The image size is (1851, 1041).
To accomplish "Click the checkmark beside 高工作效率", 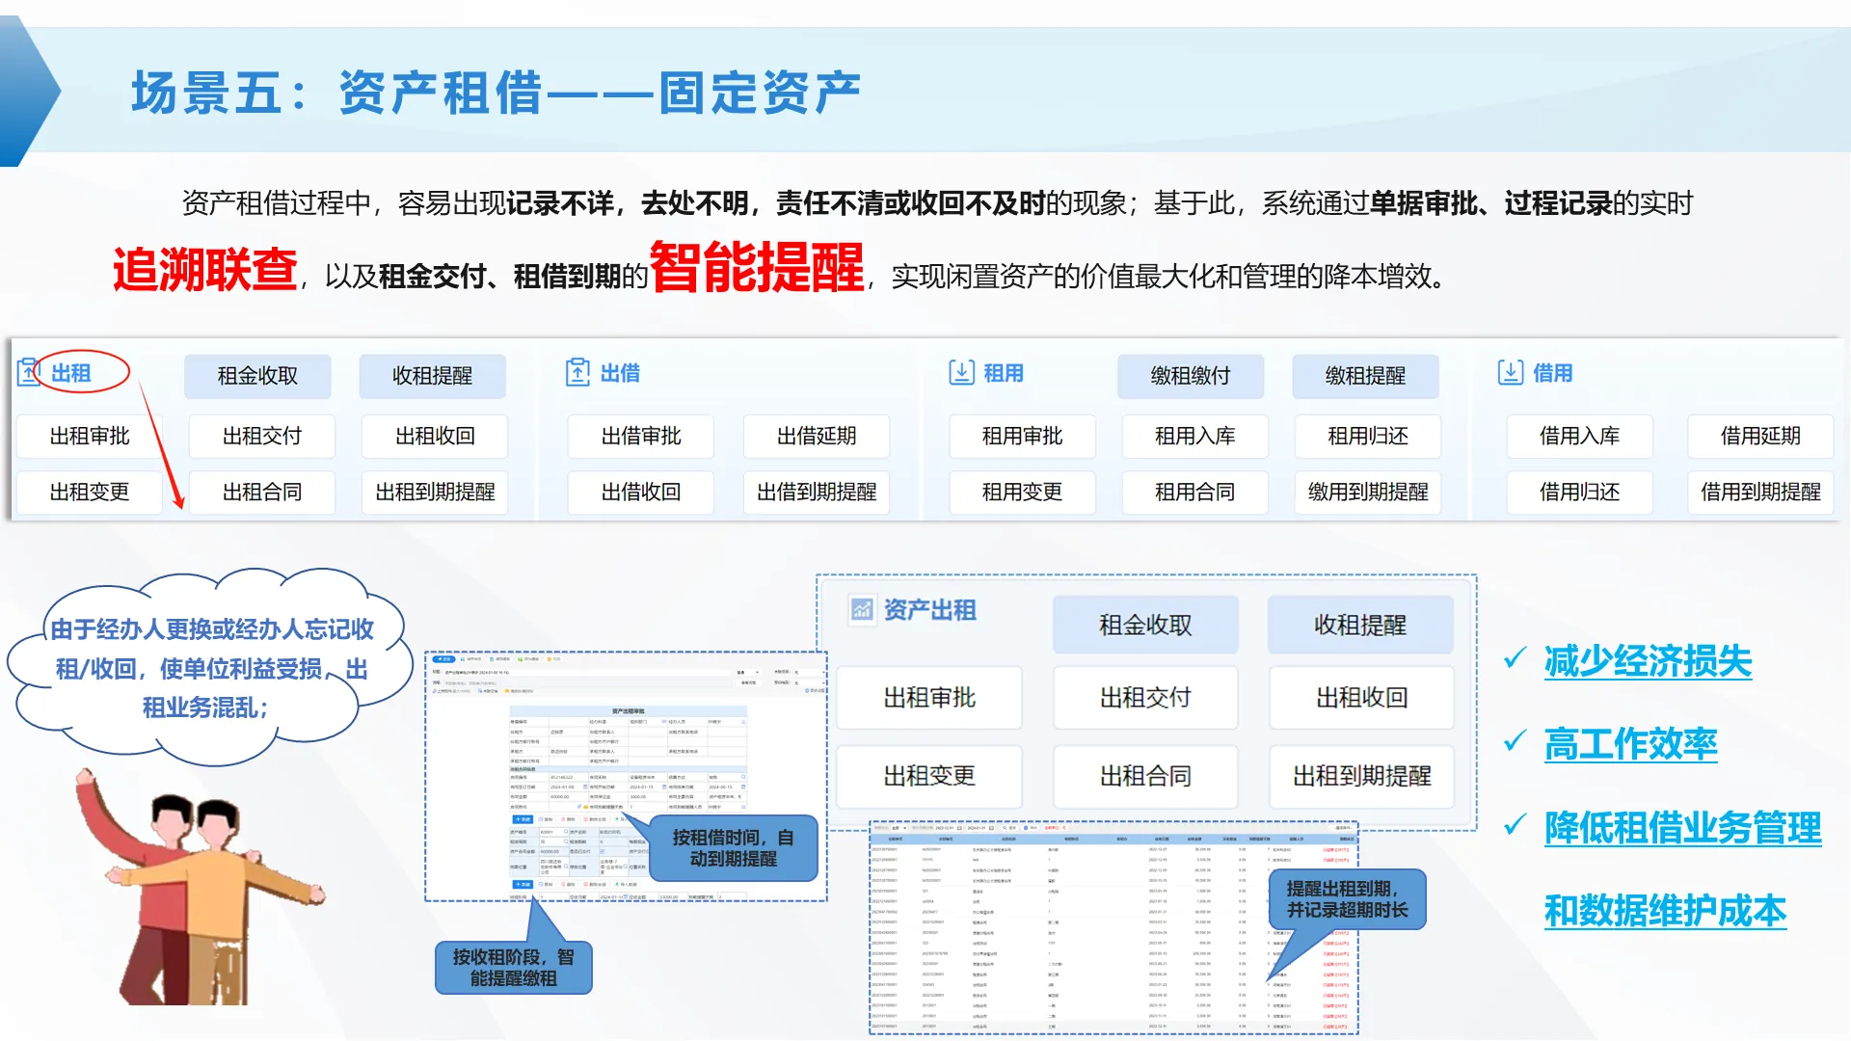I will [1515, 741].
